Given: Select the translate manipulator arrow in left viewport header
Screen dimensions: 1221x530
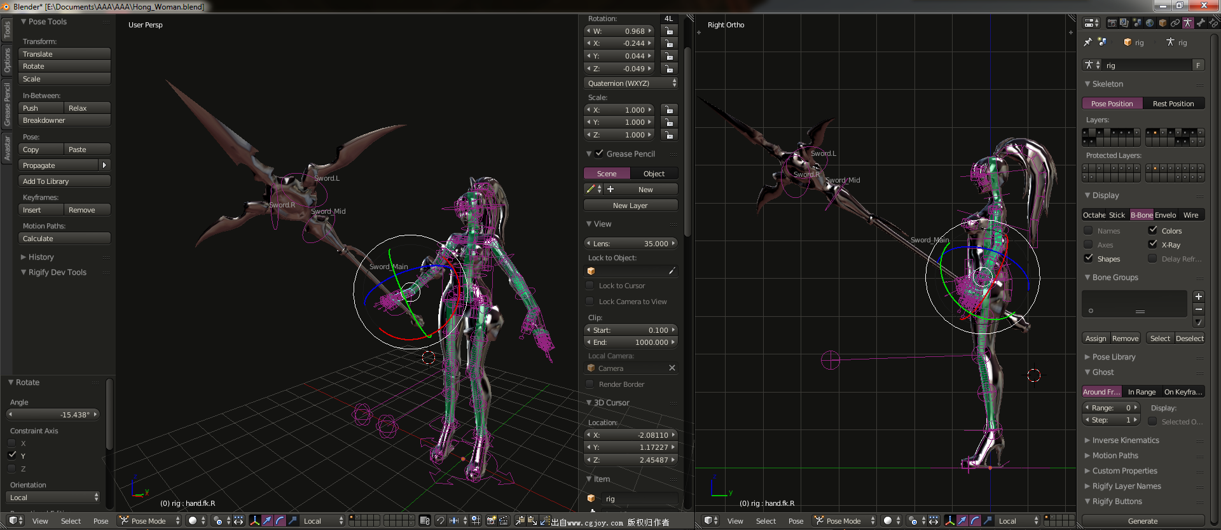Looking at the screenshot, I should 267,520.
